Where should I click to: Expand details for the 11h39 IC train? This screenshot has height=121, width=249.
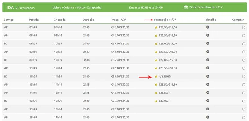tap(208, 76)
